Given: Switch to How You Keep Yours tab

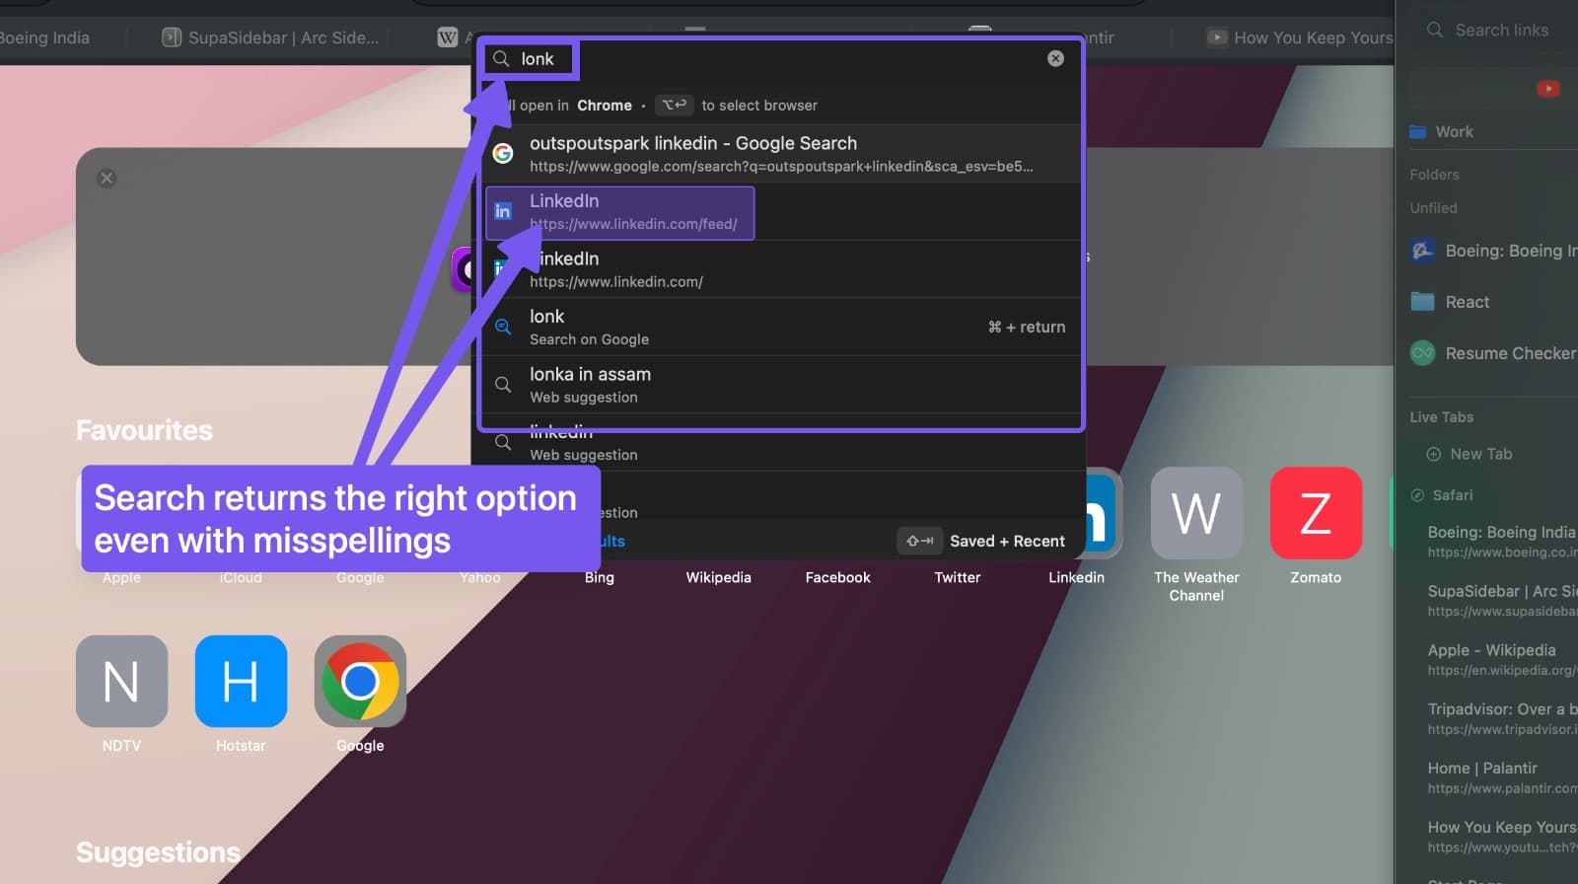Looking at the screenshot, I should pyautogui.click(x=1302, y=37).
